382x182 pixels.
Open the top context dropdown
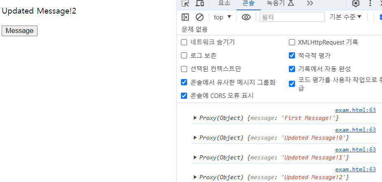point(223,17)
